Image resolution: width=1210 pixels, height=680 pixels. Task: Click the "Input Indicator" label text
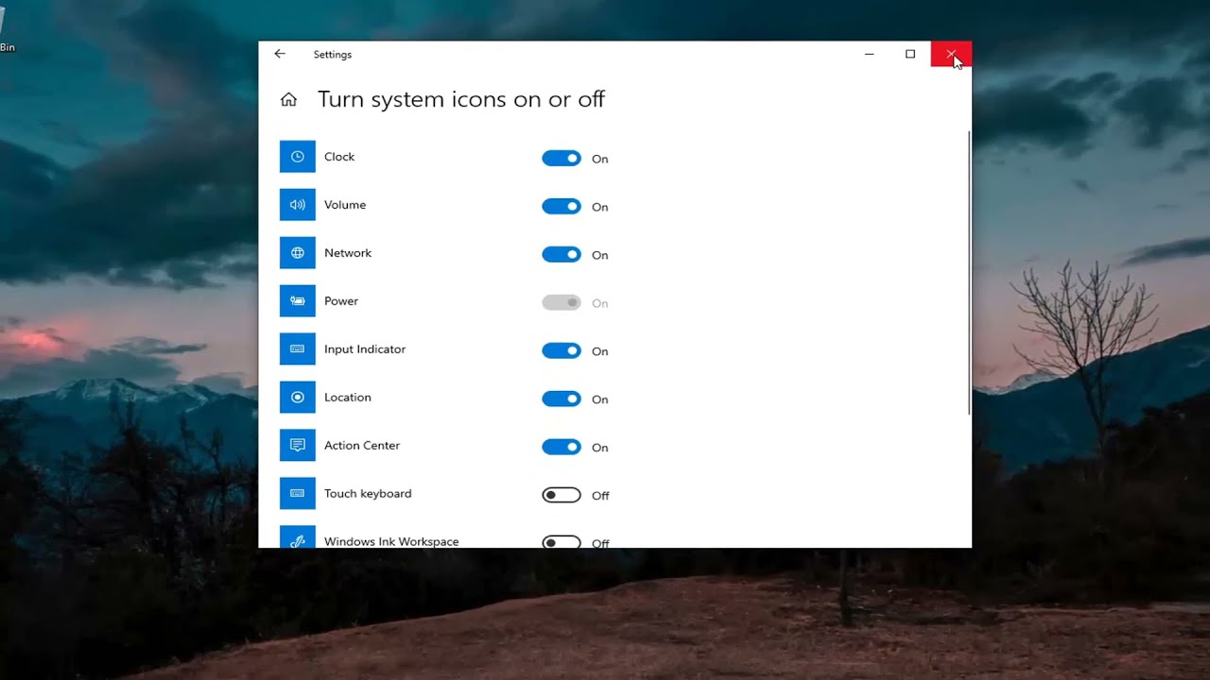(365, 349)
